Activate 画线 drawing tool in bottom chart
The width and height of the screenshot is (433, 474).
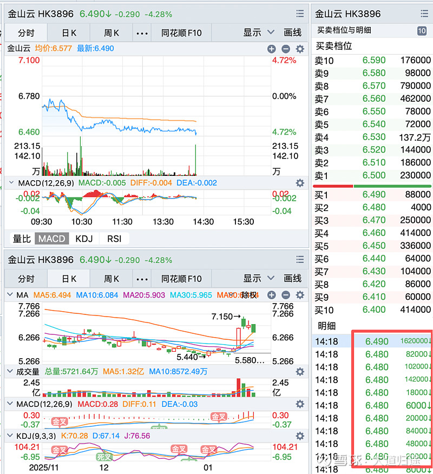(292, 279)
